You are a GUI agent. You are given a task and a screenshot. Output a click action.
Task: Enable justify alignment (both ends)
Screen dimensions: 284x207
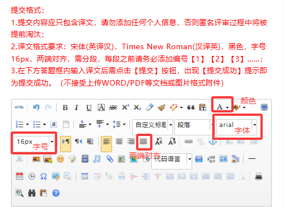143,142
